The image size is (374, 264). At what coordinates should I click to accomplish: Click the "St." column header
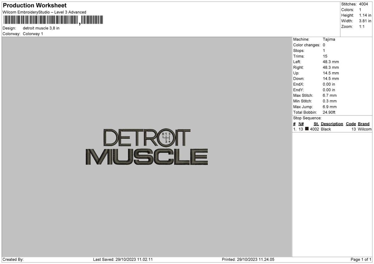pyautogui.click(x=316, y=124)
